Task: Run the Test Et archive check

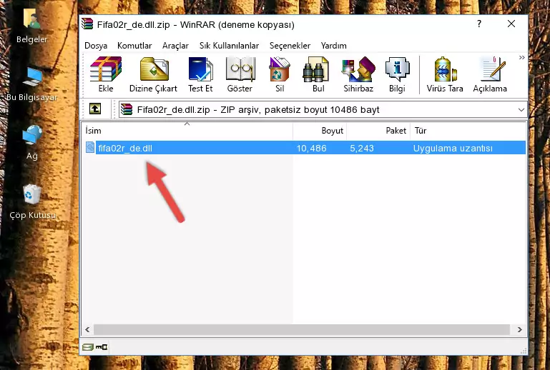Action: coord(200,74)
